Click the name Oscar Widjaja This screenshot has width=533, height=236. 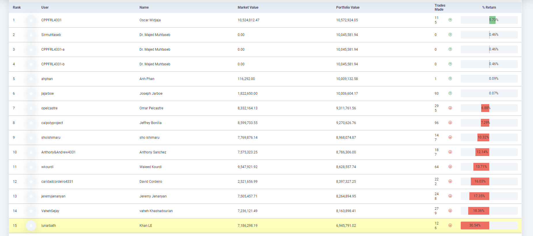click(x=150, y=20)
